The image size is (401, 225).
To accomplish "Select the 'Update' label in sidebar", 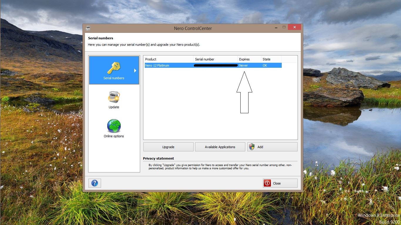I will [x=114, y=107].
